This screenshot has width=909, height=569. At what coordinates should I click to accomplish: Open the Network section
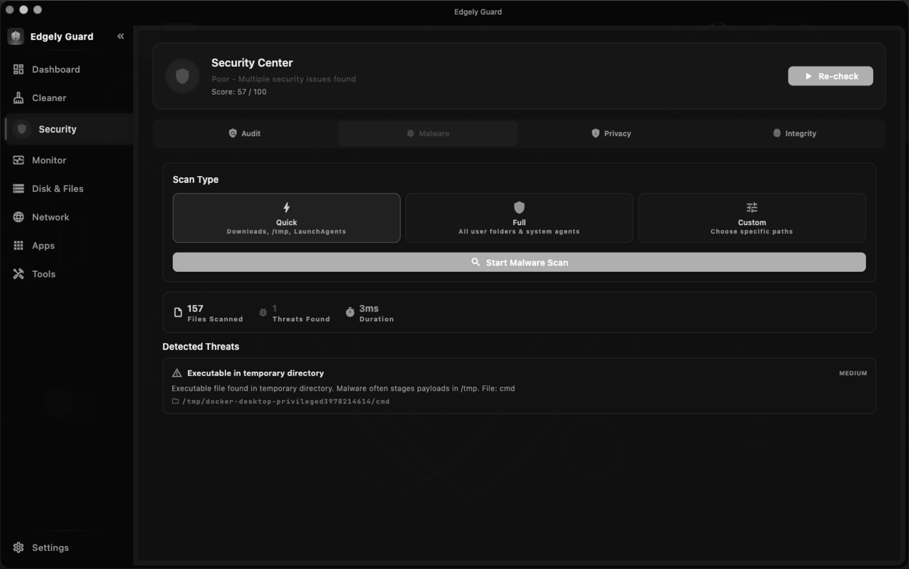pos(67,217)
